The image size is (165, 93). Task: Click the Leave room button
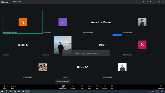pos(161,87)
